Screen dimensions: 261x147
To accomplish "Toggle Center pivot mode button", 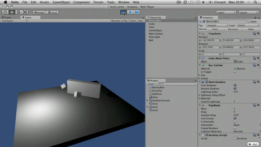I will (39, 12).
